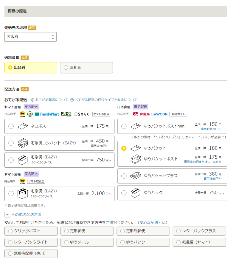Select クリックポスト shipping option
This screenshot has height=262, width=233.
(x=31, y=231)
